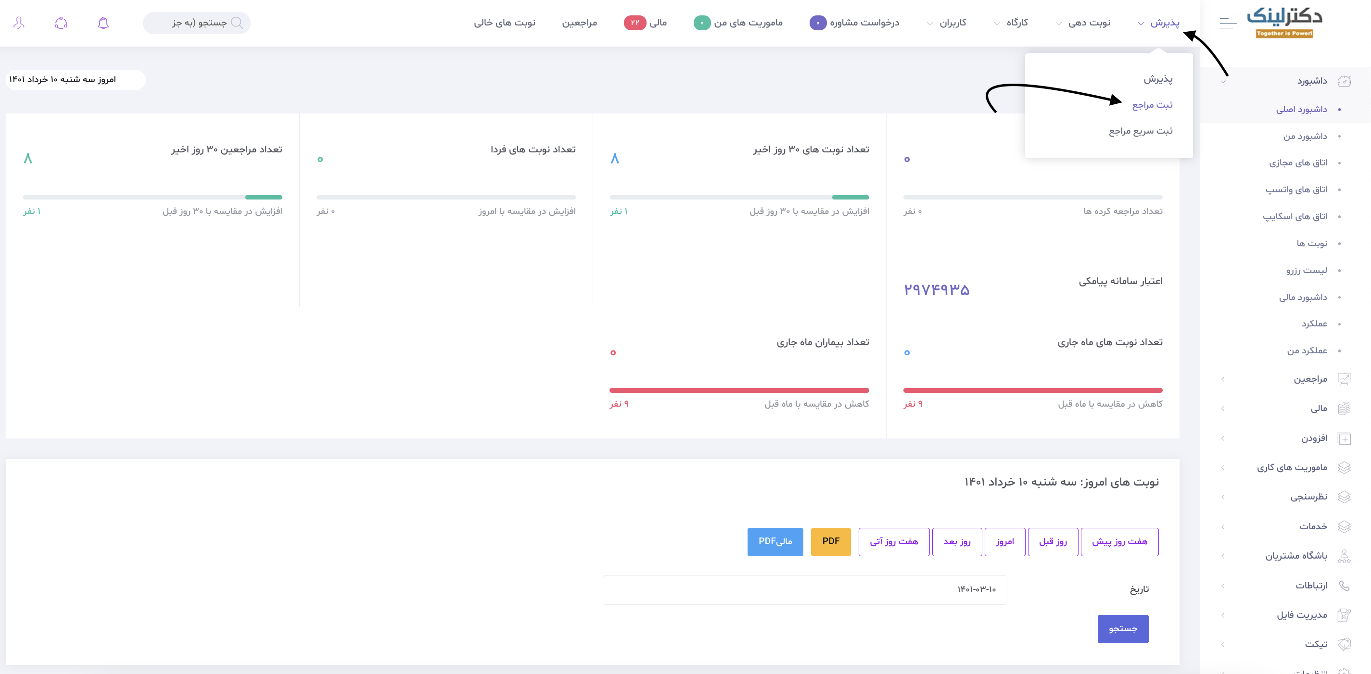Open داشبورد مالی sidebar item

coord(1303,298)
